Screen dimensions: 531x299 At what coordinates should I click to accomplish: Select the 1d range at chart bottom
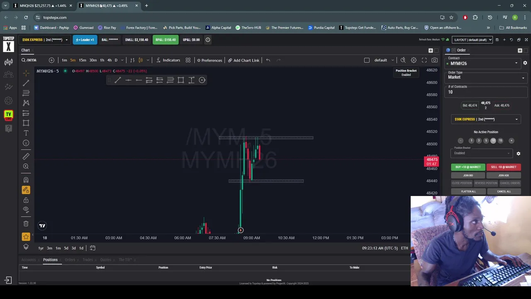[x=81, y=248]
